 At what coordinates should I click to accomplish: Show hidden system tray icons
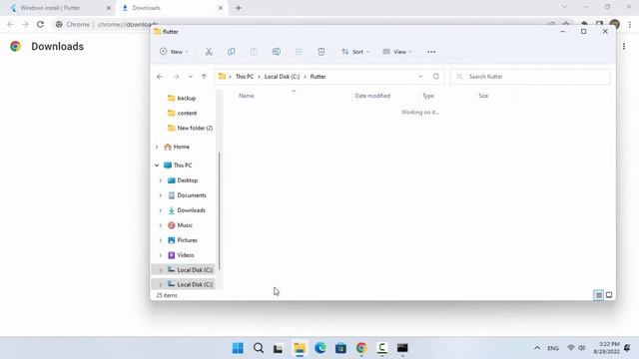click(x=537, y=348)
